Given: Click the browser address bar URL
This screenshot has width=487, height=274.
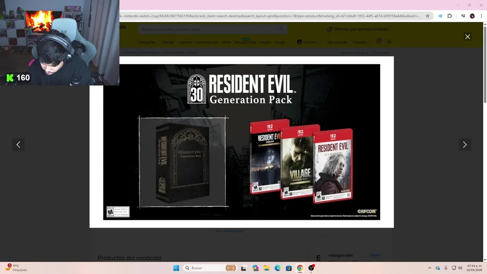Looking at the screenshot, I should point(269,16).
